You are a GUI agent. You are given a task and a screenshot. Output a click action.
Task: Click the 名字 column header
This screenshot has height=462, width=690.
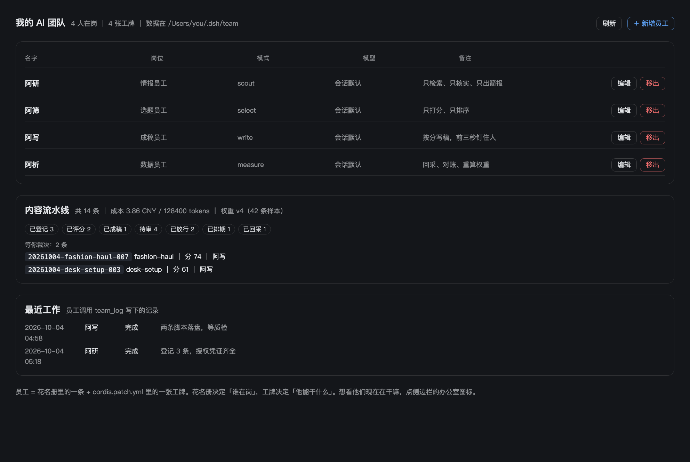[x=31, y=58]
